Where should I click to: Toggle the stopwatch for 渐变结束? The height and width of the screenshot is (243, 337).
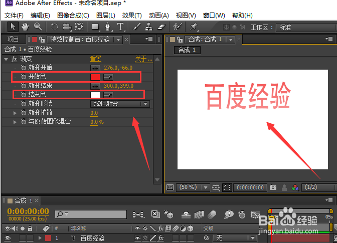pos(24,86)
